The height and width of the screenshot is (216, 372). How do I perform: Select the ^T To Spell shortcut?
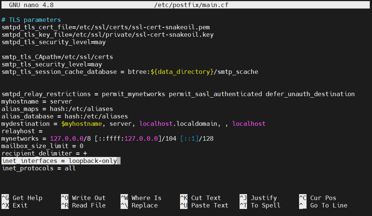tap(260, 205)
